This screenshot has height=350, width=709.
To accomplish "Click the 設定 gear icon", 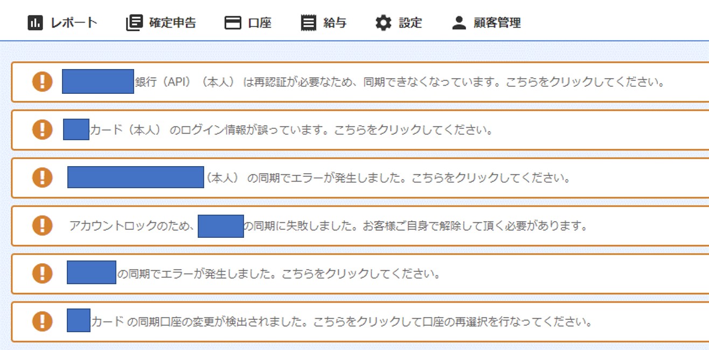I will [x=384, y=23].
